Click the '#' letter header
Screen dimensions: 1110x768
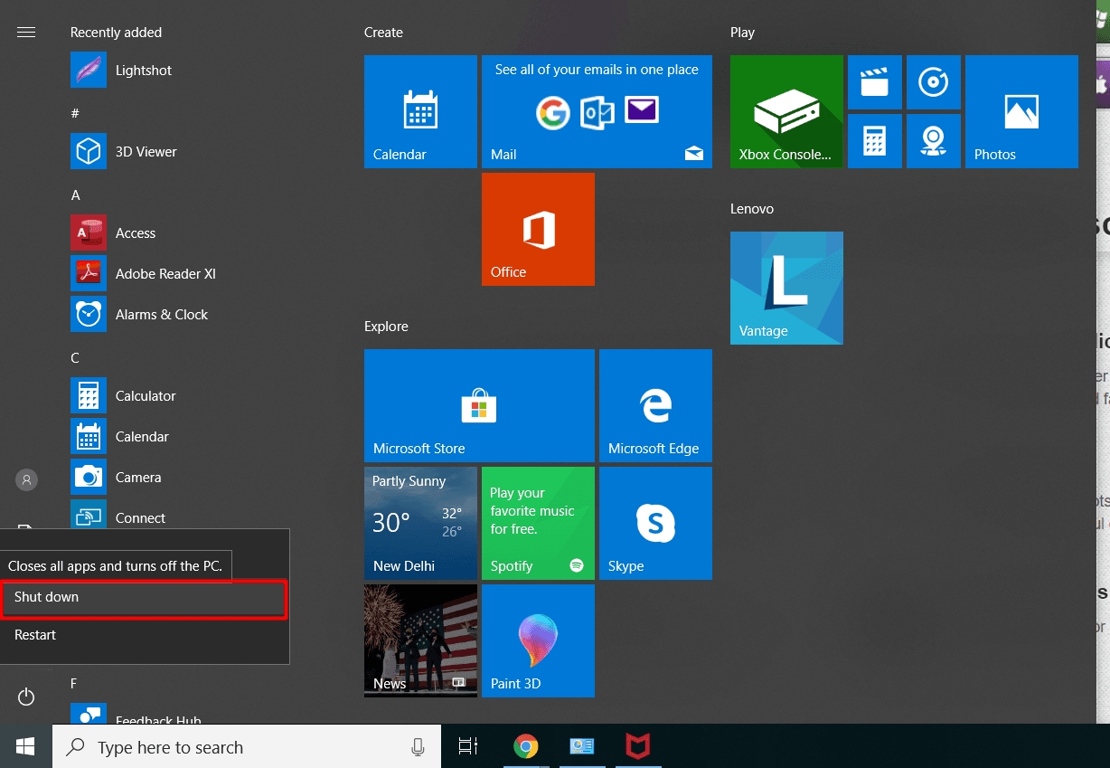click(75, 113)
